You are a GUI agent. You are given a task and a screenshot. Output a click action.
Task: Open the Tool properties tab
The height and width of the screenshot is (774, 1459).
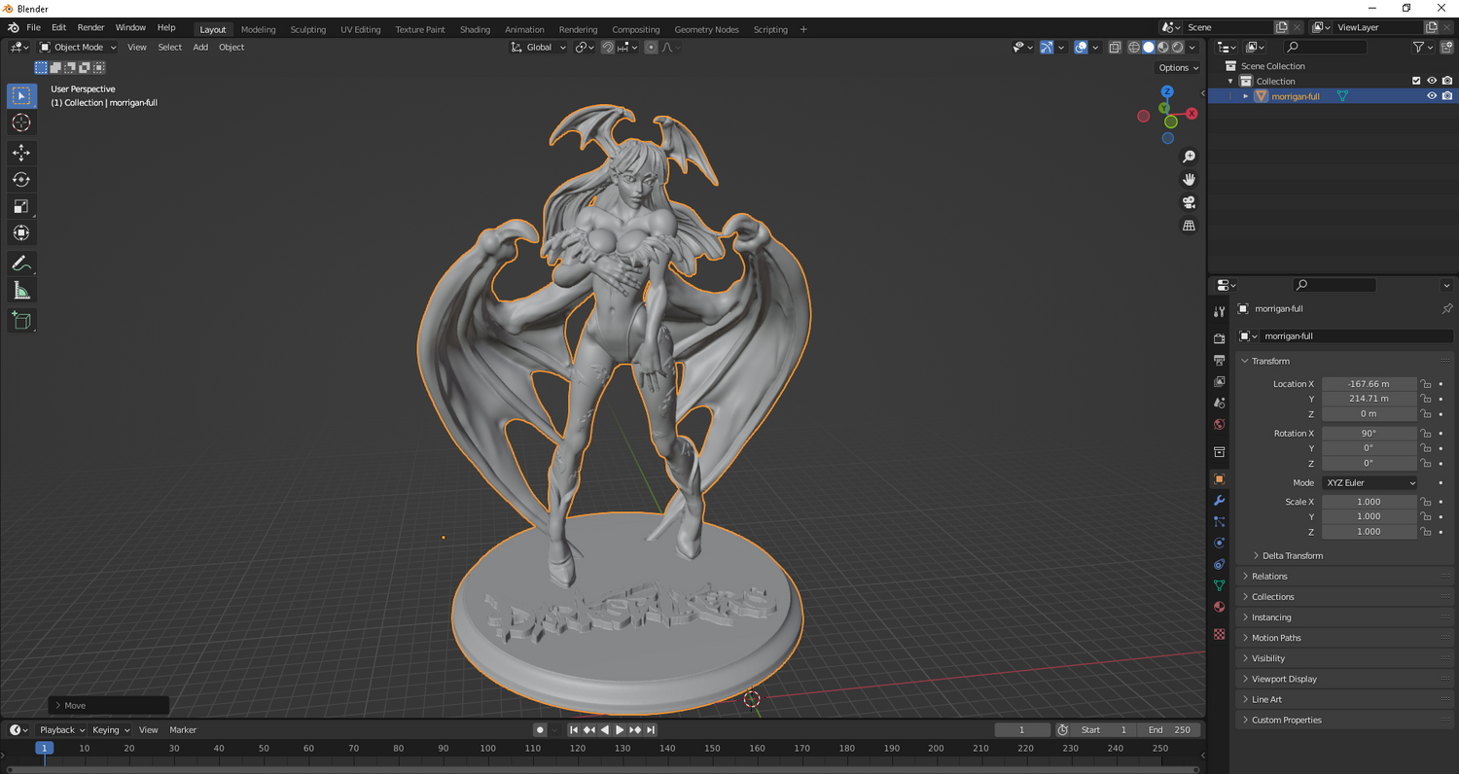[x=1219, y=311]
